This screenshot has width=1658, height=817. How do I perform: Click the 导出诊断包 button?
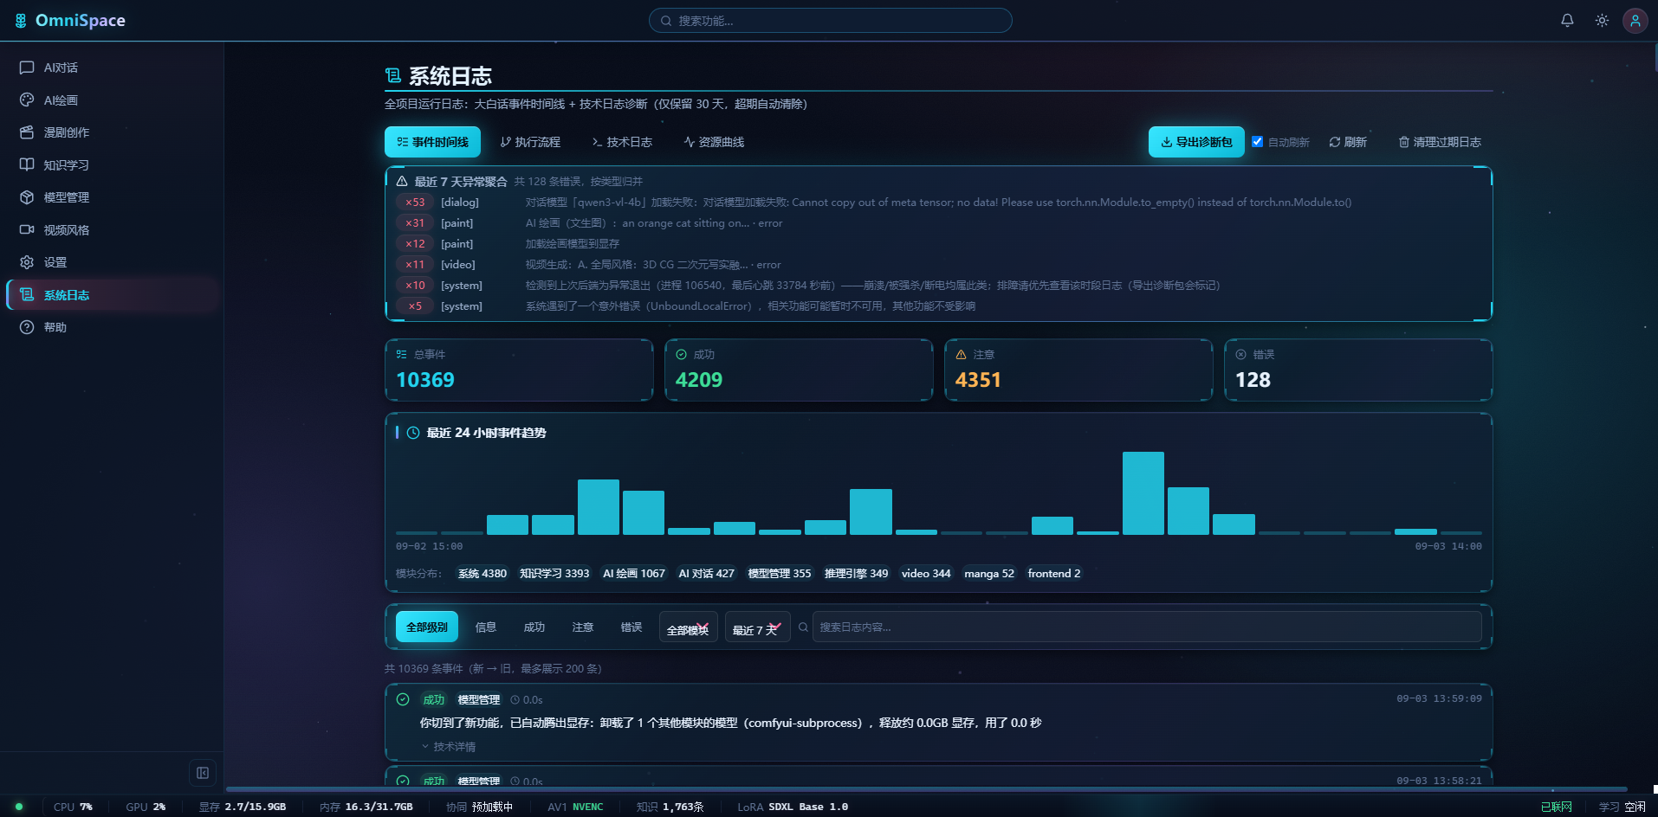coord(1196,142)
